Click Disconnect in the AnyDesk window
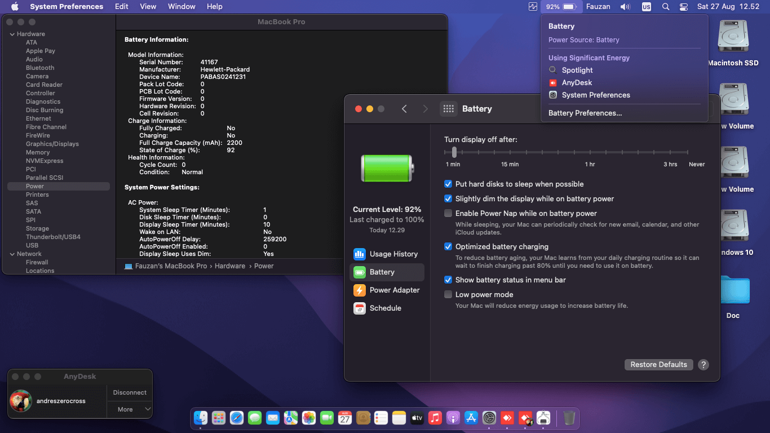Image resolution: width=770 pixels, height=433 pixels. point(130,392)
